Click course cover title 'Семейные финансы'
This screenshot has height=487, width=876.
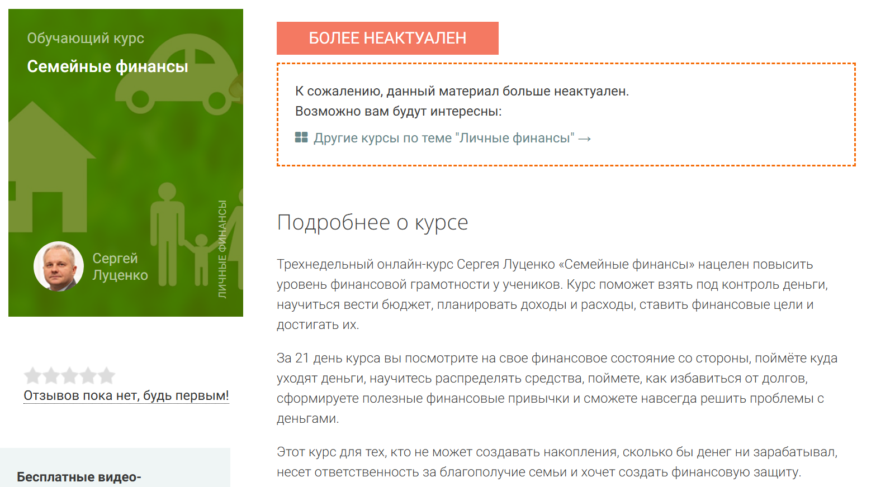pyautogui.click(x=107, y=66)
